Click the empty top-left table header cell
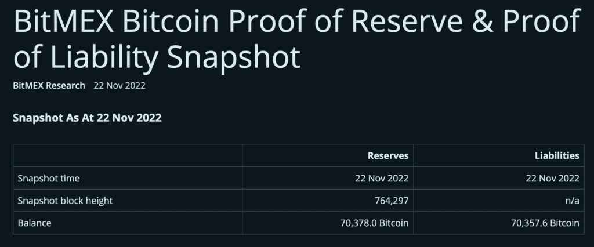This screenshot has height=247, width=594. (128, 155)
